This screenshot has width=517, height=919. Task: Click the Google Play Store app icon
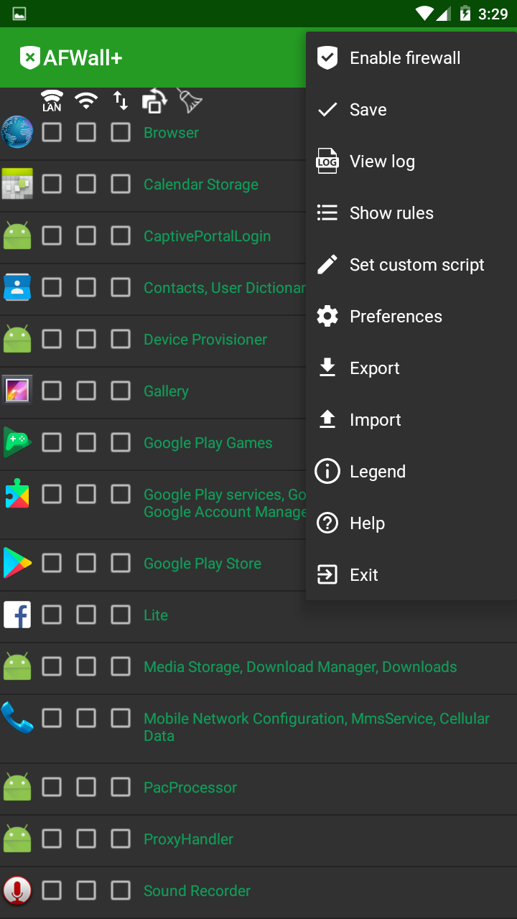click(17, 563)
